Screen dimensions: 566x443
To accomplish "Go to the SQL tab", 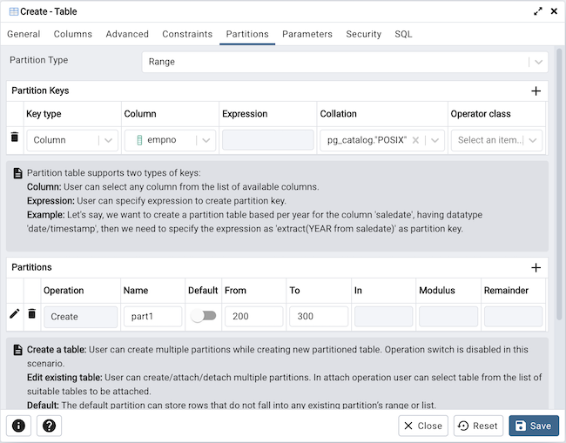I will (x=403, y=34).
